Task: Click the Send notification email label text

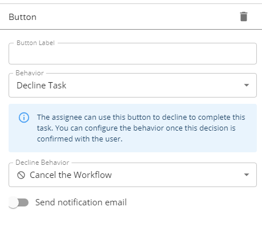Action: tap(81, 202)
